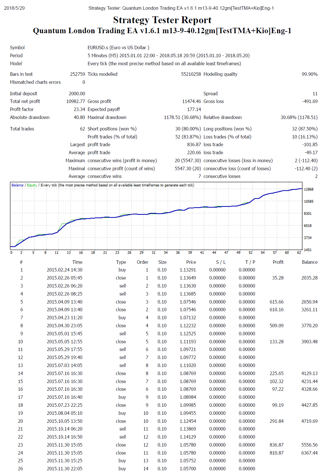Select Short positions value 30 (80.00%)

[x=188, y=129]
